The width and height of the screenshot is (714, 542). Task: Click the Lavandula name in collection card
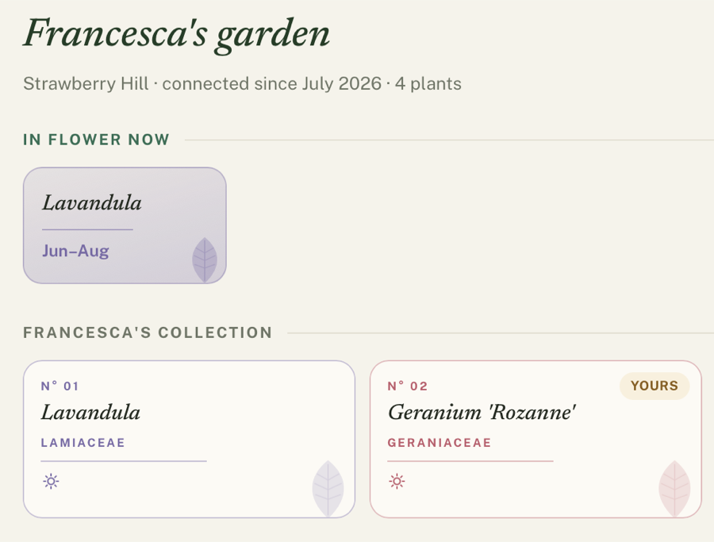(x=90, y=413)
